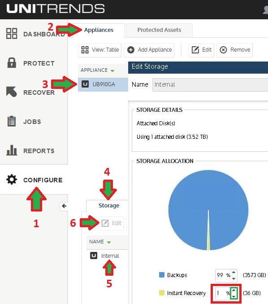Click the storage Name input field
This screenshot has height=304, width=268.
tap(210, 85)
